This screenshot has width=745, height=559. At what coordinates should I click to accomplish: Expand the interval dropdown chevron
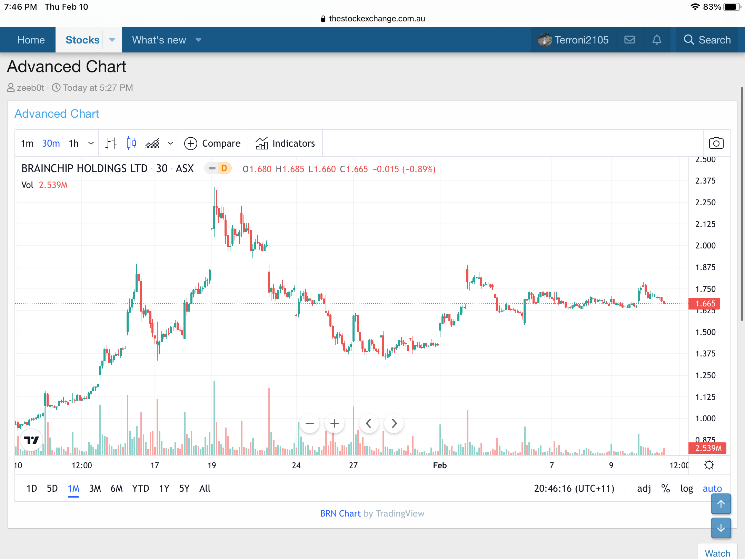(x=91, y=143)
